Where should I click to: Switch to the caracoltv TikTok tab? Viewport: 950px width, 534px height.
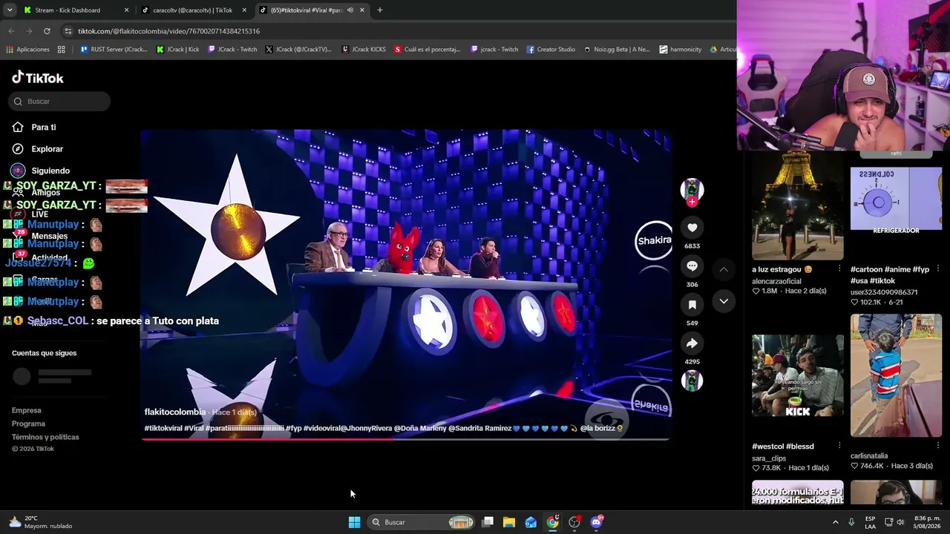pyautogui.click(x=194, y=10)
